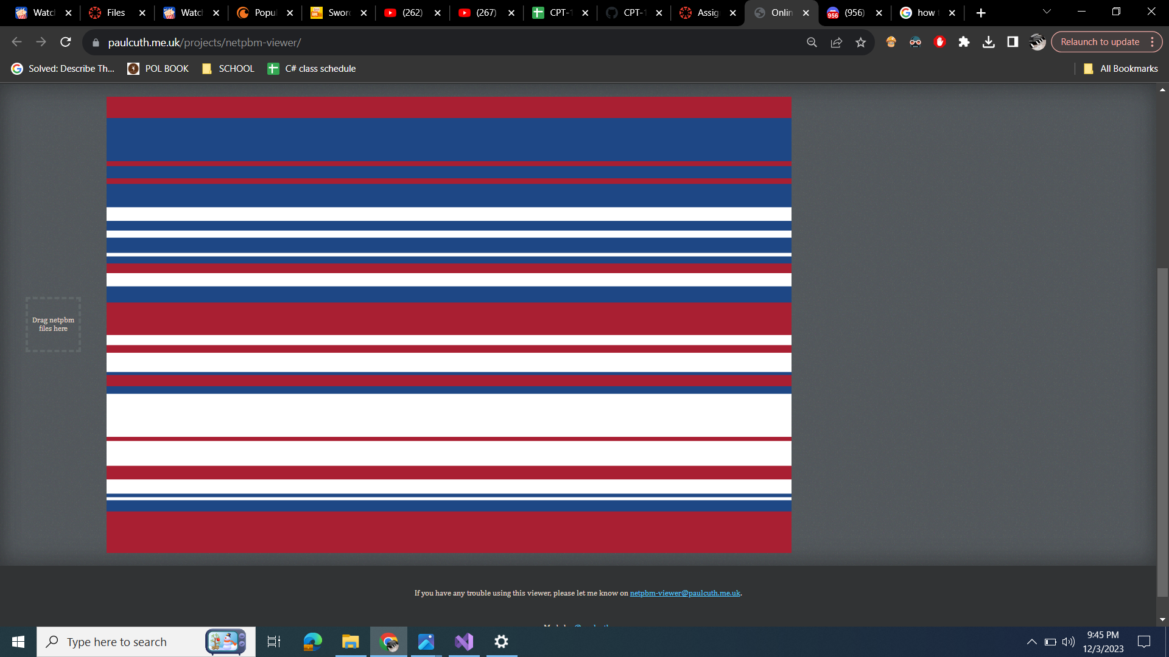Open the Photos app on taskbar

(426, 642)
